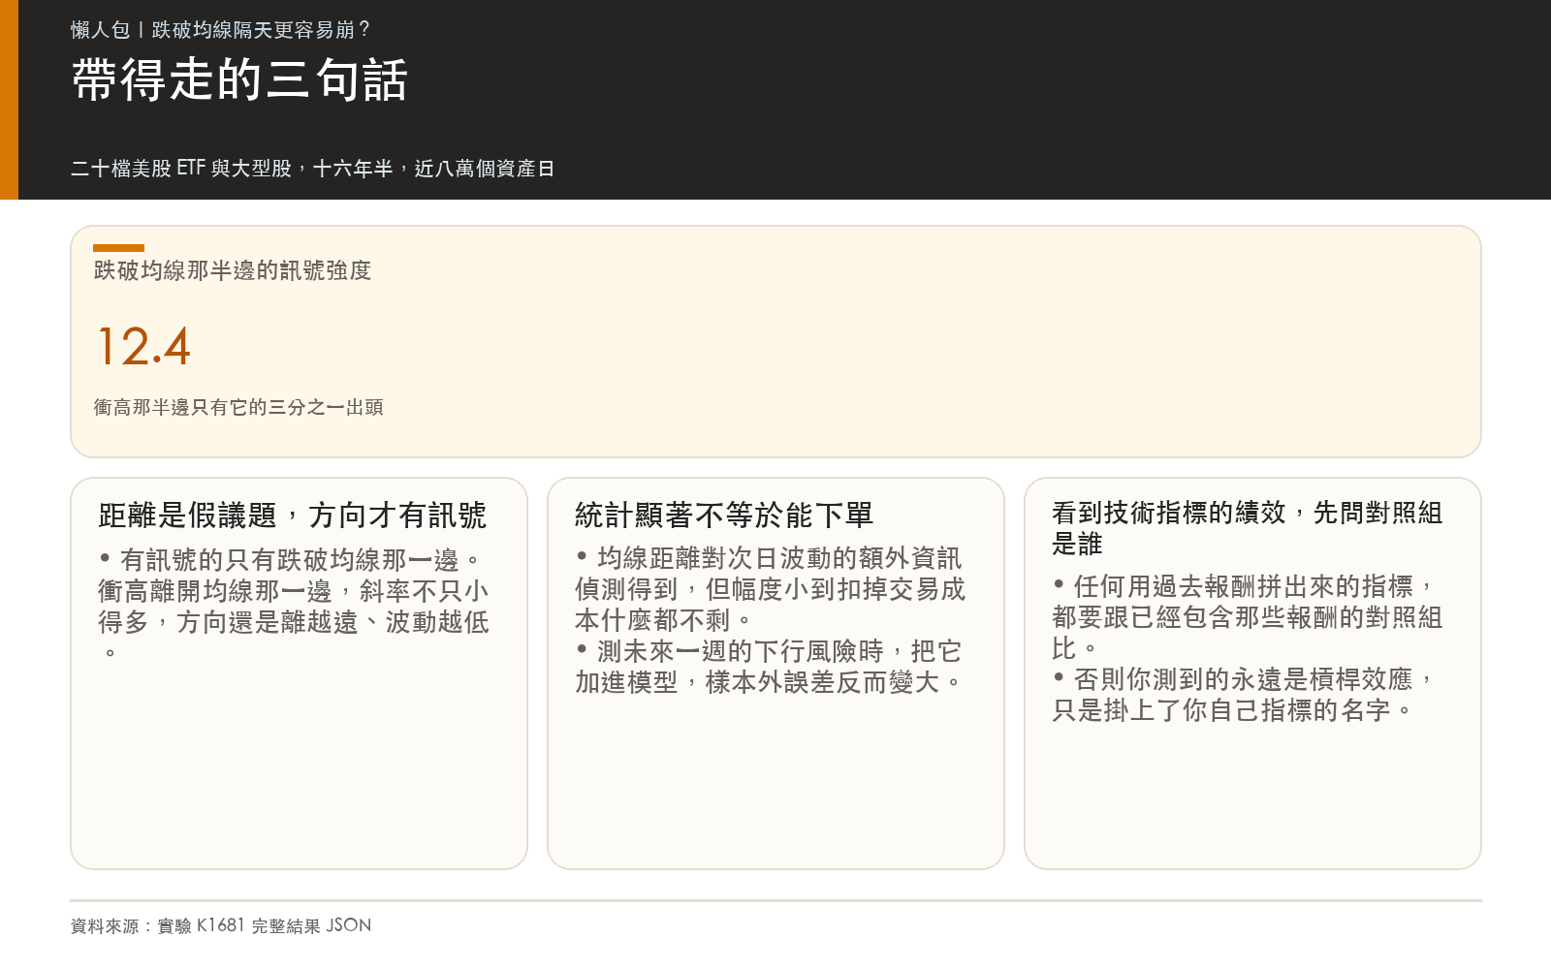Click the header line 懶人包|跌破均線隔天更容易崩?
The image size is (1551, 969).
click(x=221, y=30)
